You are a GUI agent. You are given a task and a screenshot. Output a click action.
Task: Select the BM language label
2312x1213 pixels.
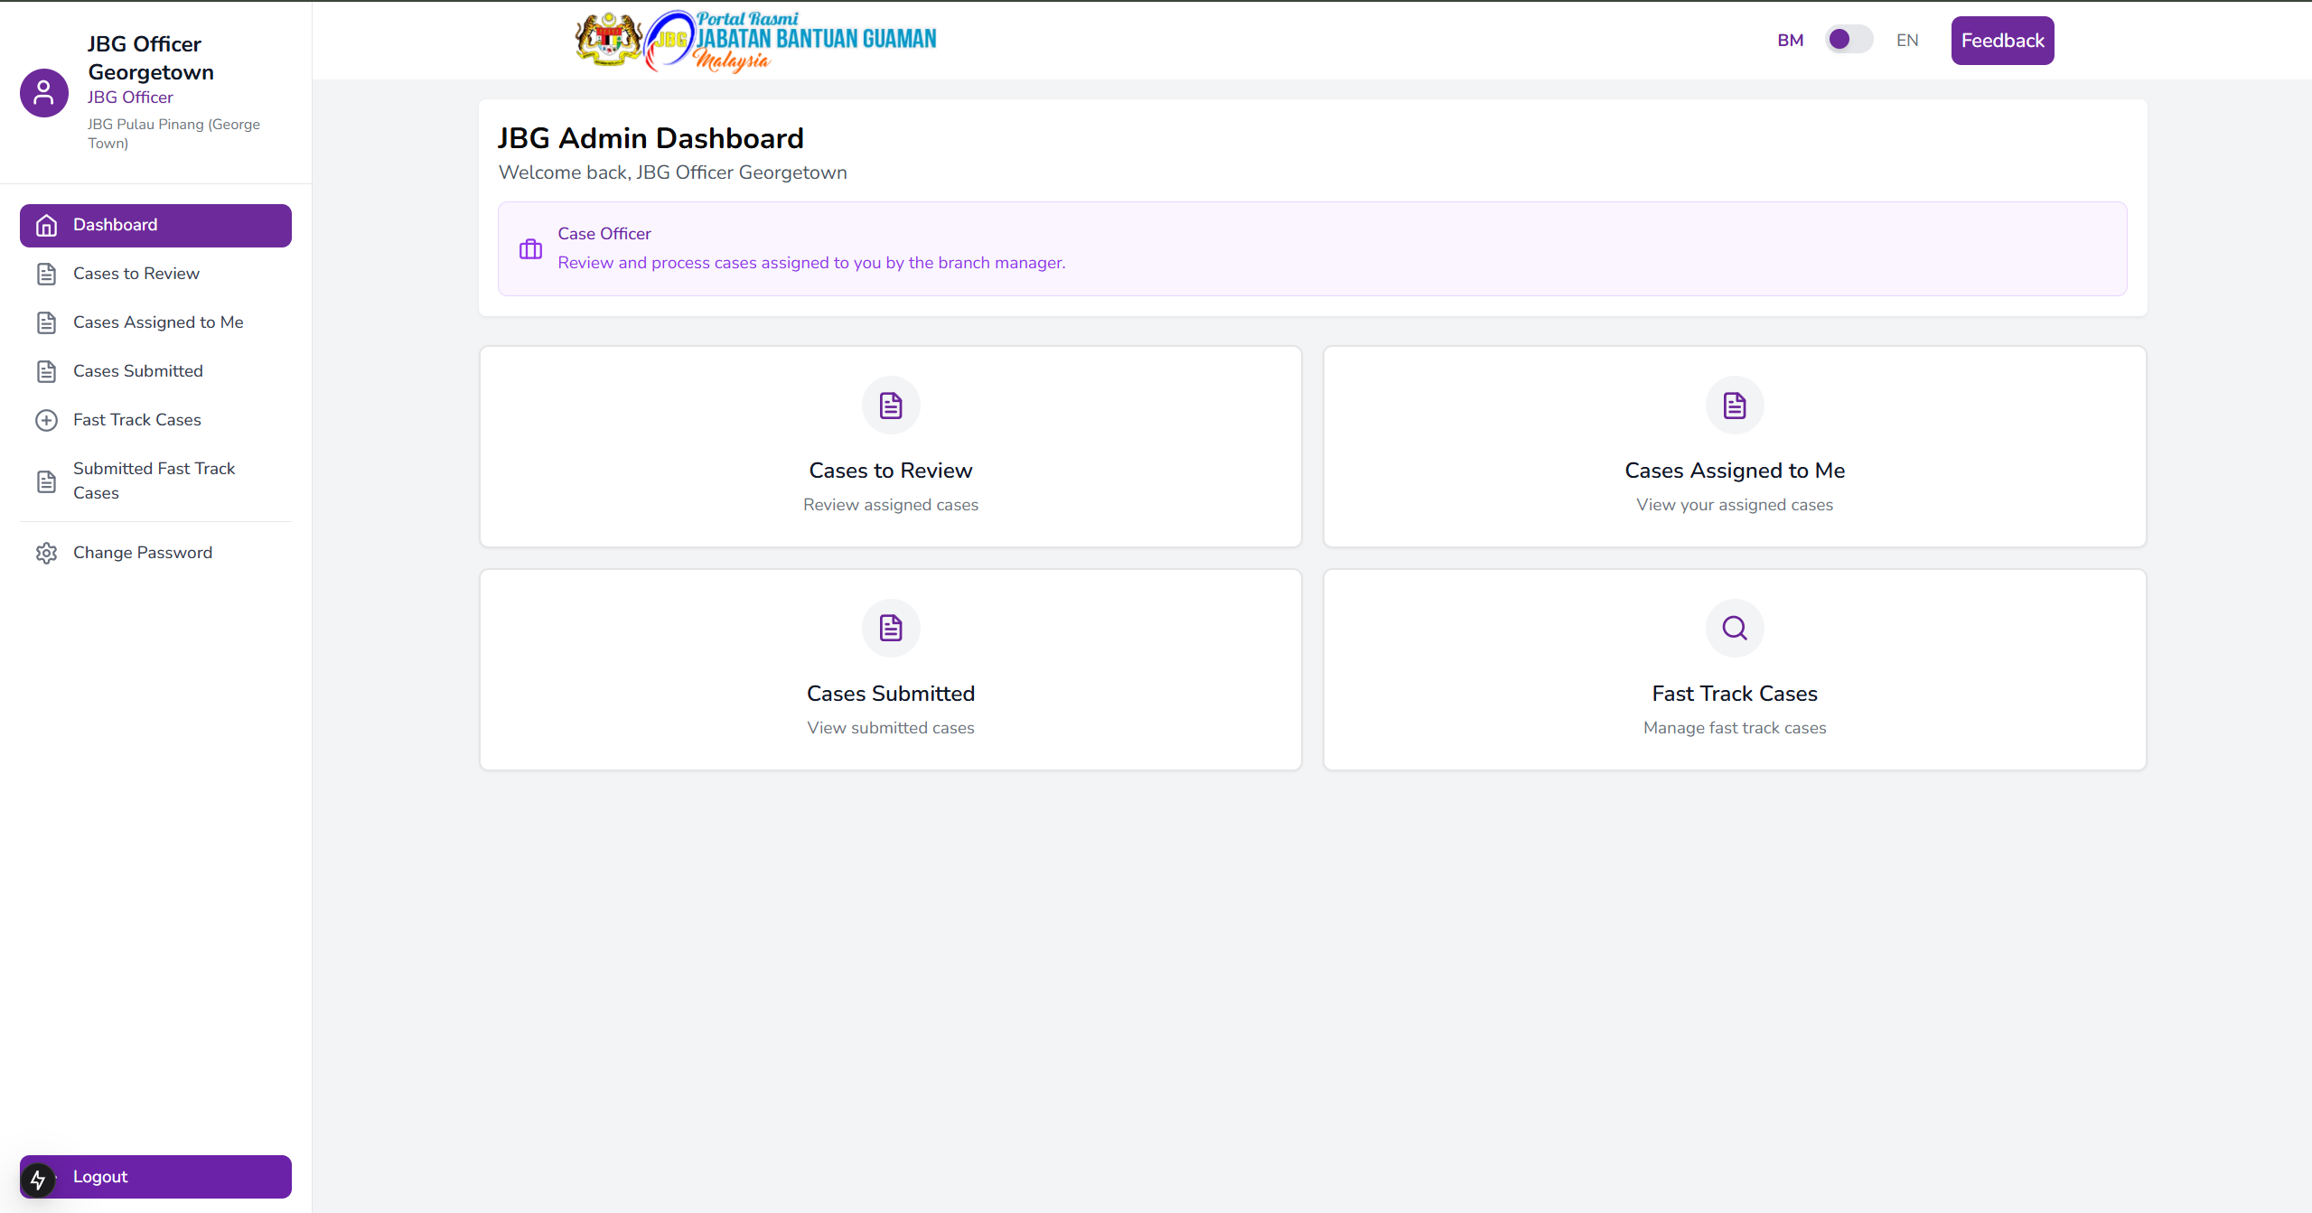1790,41
